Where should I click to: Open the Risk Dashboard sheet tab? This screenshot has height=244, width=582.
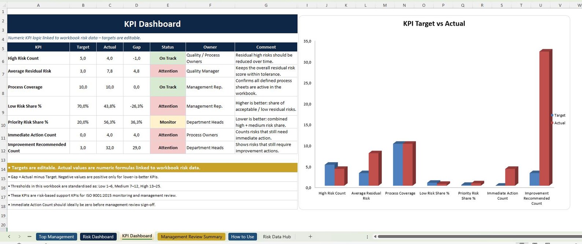[98, 237]
